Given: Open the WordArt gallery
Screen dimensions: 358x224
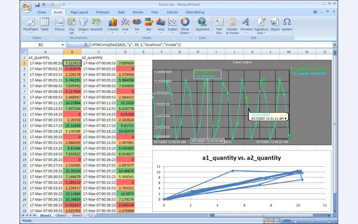Looking at the screenshot, I should click(x=246, y=26).
